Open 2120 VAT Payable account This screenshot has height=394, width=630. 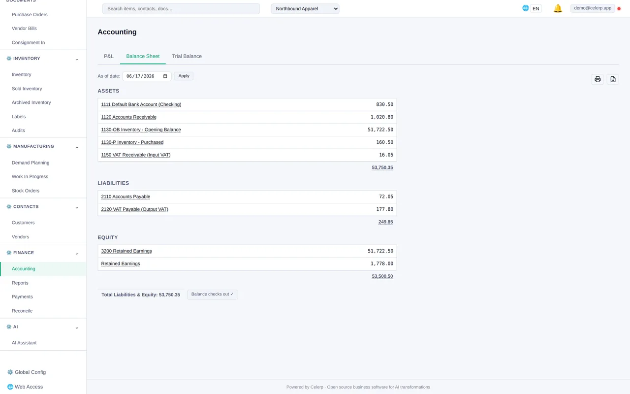coord(135,209)
